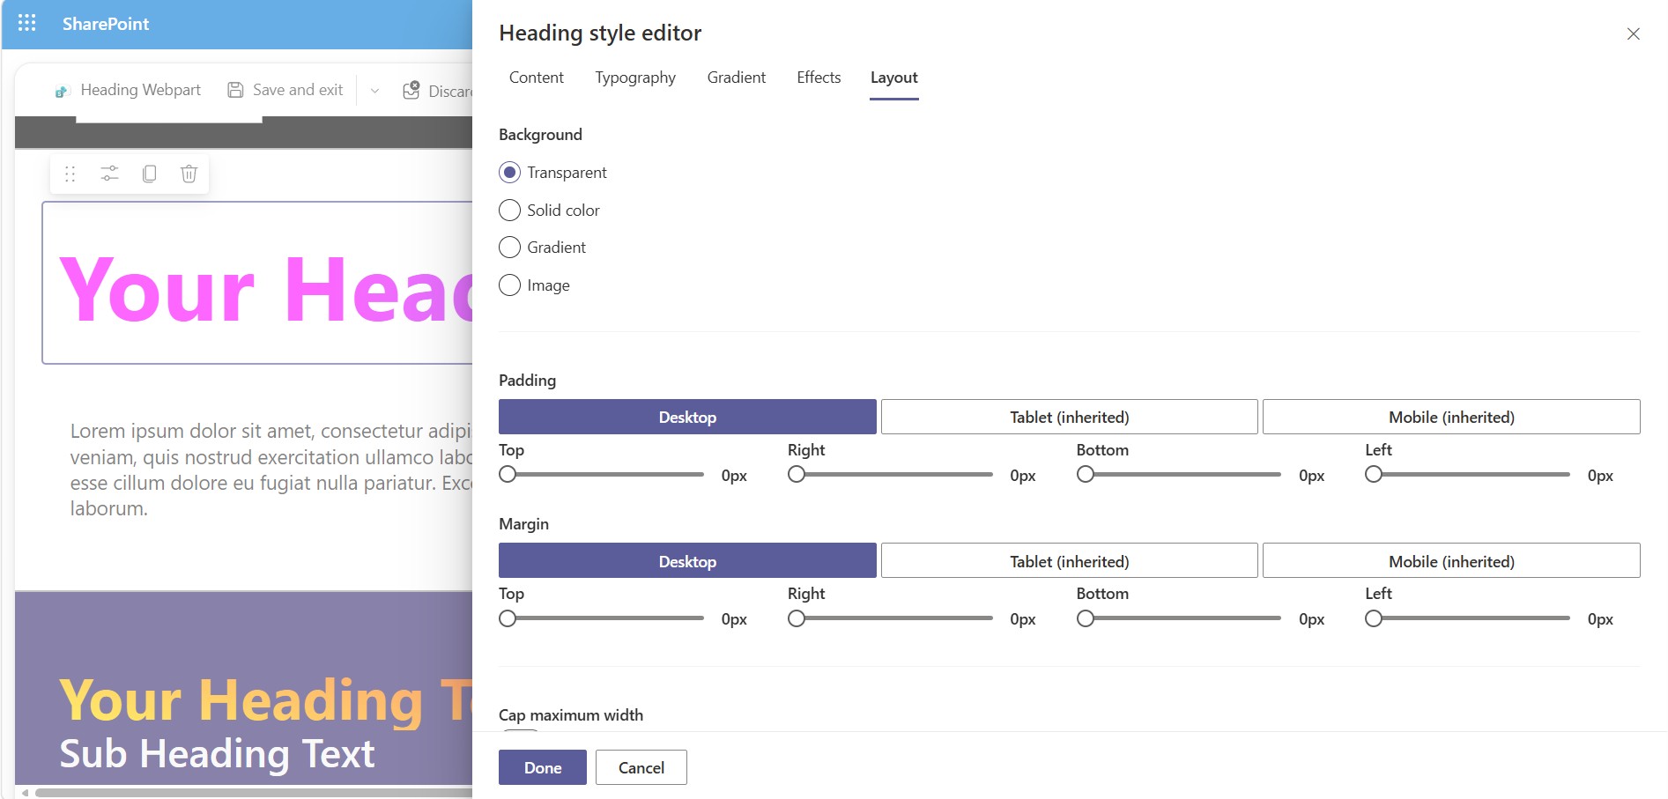1668x799 pixels.
Task: Click the Padding Bottom slider handle
Action: (1086, 475)
